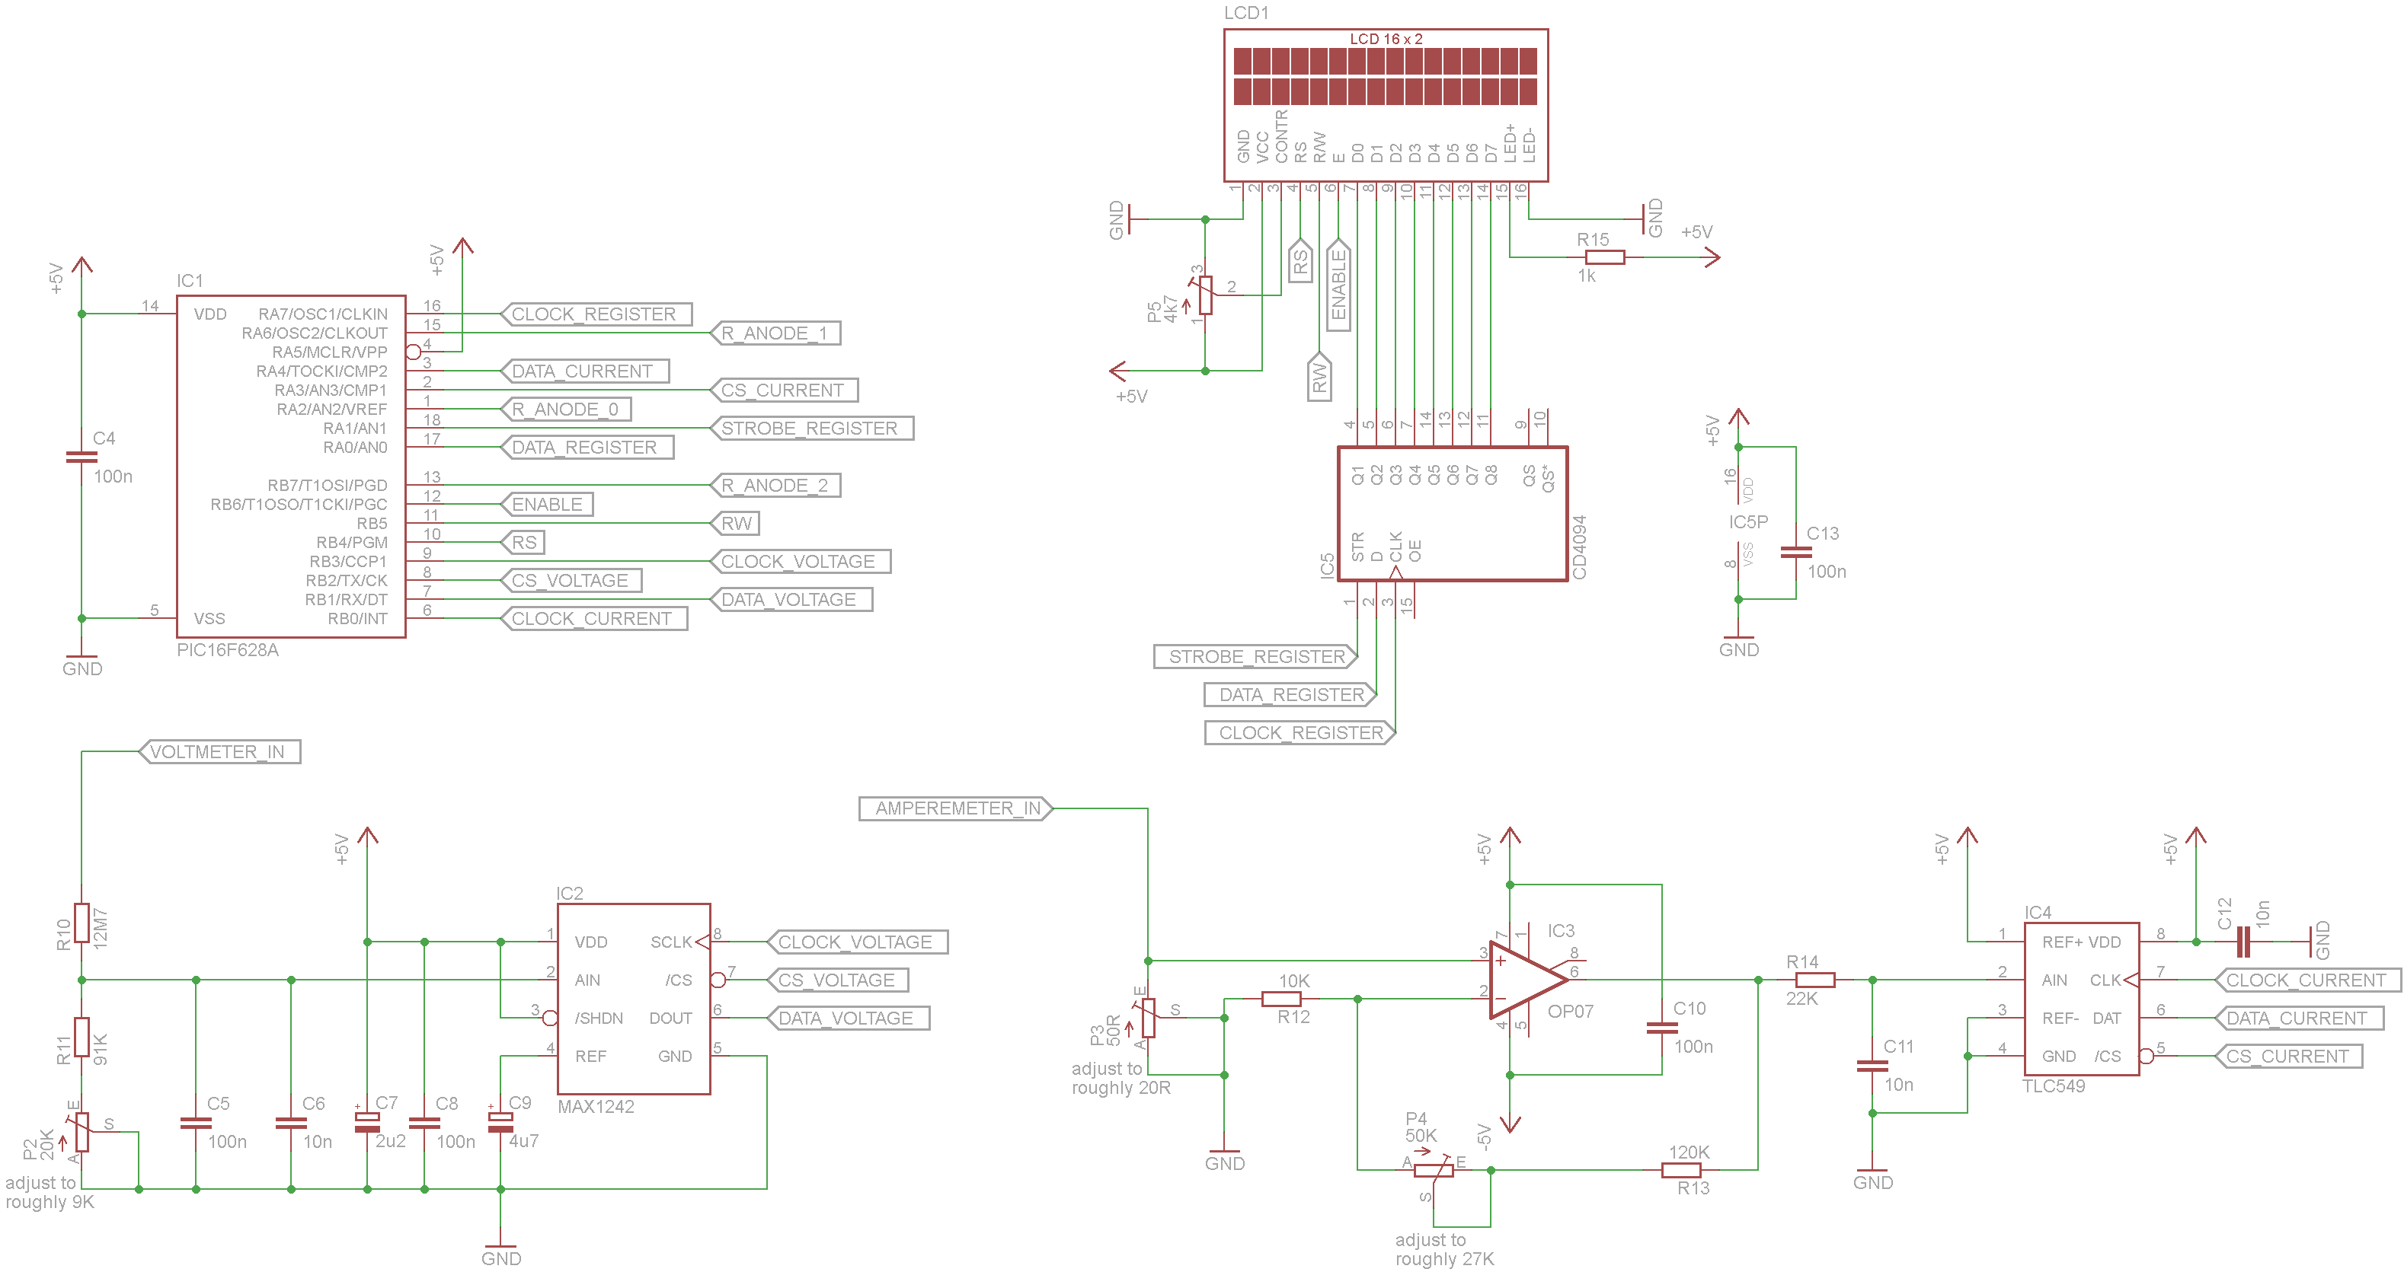Select the R_ANODE_2 net label

click(x=775, y=485)
